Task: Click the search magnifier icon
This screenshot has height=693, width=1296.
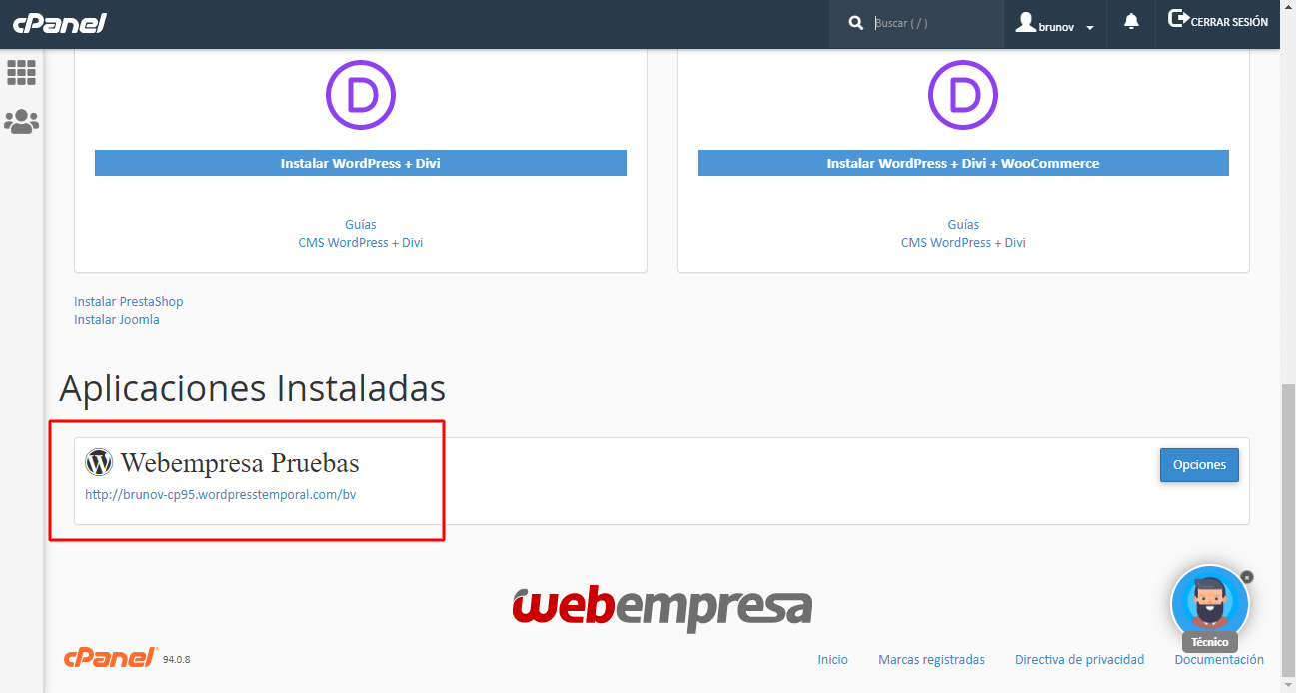Action: pyautogui.click(x=856, y=23)
